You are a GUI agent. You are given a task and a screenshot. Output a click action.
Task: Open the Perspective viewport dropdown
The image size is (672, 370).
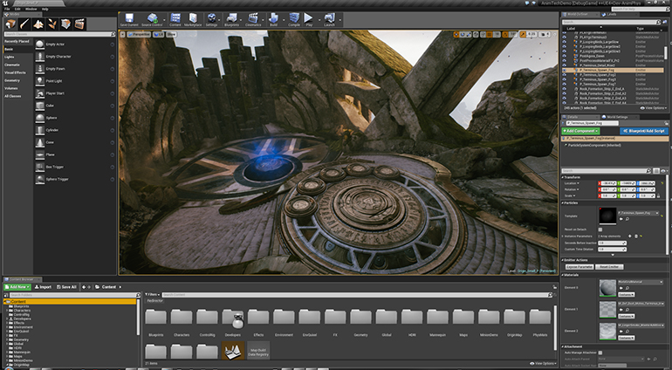pyautogui.click(x=139, y=34)
